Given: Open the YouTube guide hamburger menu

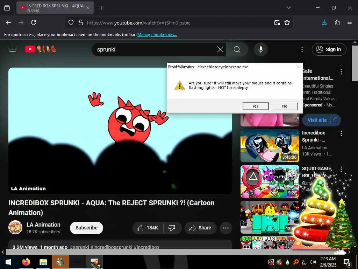Looking at the screenshot, I should (13, 49).
